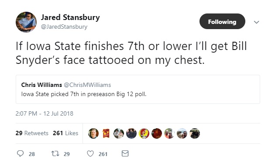
Task: Send tweet via envelope message icon
Action: coord(125,153)
